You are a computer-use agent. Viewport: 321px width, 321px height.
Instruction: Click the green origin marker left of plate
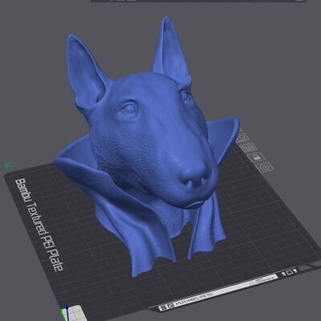click(x=8, y=165)
